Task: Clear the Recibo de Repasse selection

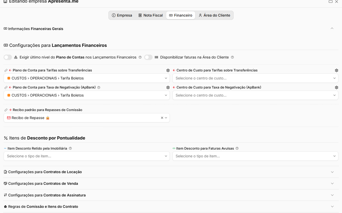Action: pyautogui.click(x=162, y=118)
